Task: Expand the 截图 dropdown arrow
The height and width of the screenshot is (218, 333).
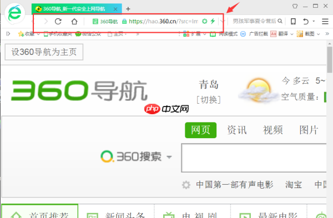Action: coord(318,34)
